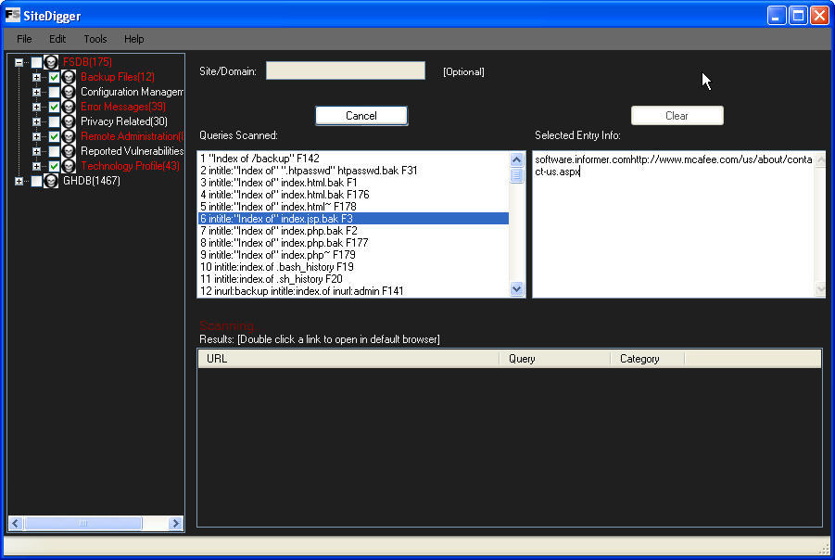Expand the GHDB tree node
This screenshot has width=835, height=560.
pyautogui.click(x=19, y=181)
